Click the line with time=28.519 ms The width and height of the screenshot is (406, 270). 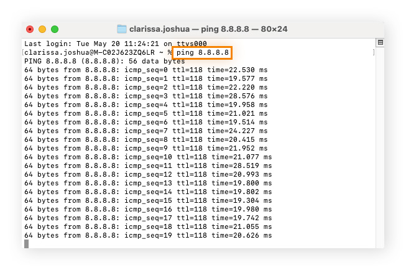(148, 165)
